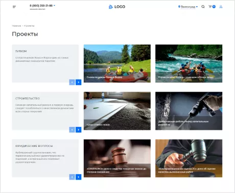Click the LOGO home link
Screen dimensions: 235x193
tap(117, 7)
